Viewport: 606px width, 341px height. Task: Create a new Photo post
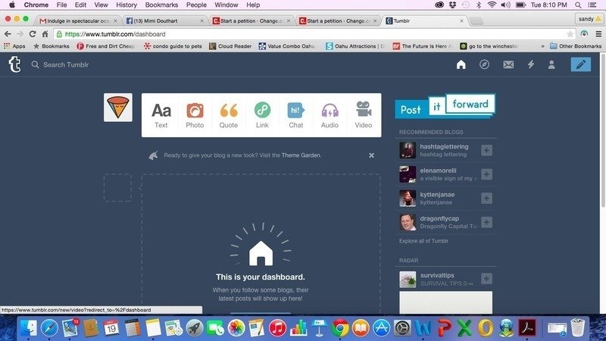[195, 114]
